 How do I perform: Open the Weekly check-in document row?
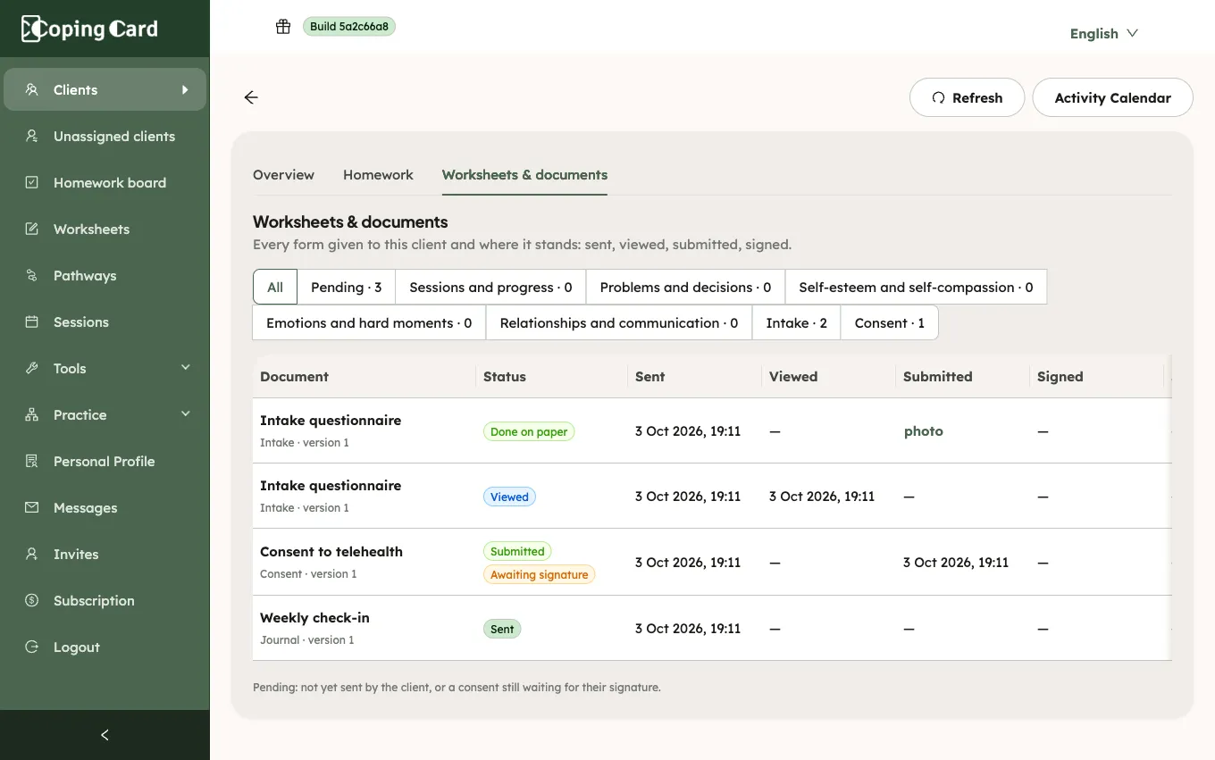click(711, 628)
